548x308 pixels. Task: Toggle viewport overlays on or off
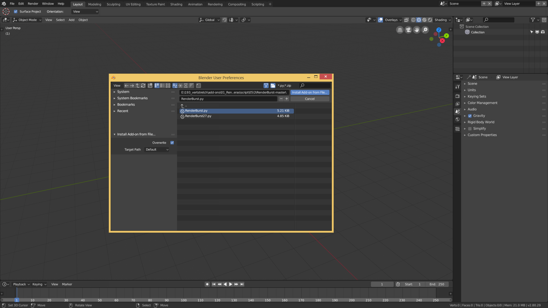(380, 20)
